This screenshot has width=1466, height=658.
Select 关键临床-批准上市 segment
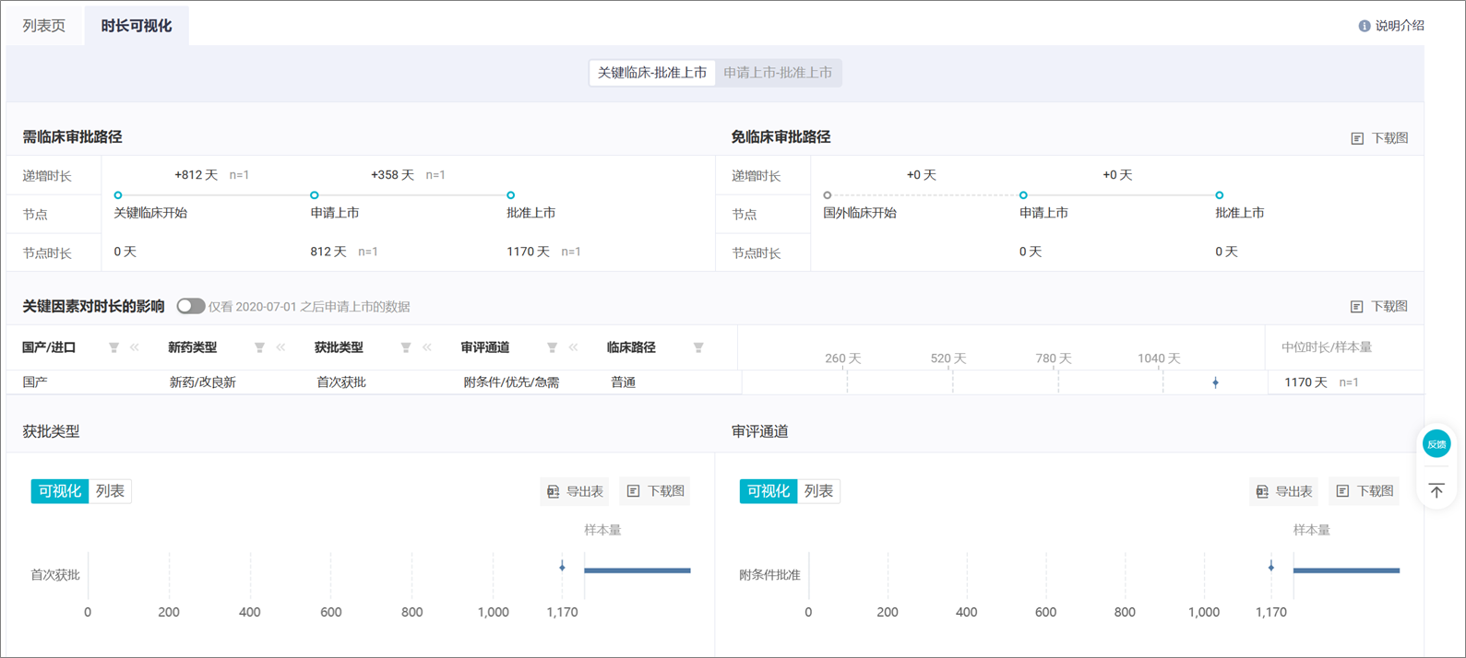click(x=652, y=73)
